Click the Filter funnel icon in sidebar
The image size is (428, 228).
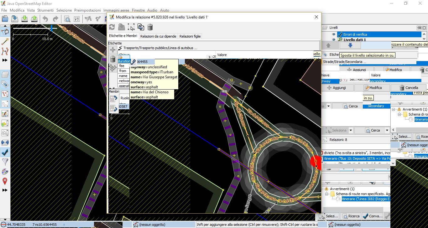(x=5, y=162)
